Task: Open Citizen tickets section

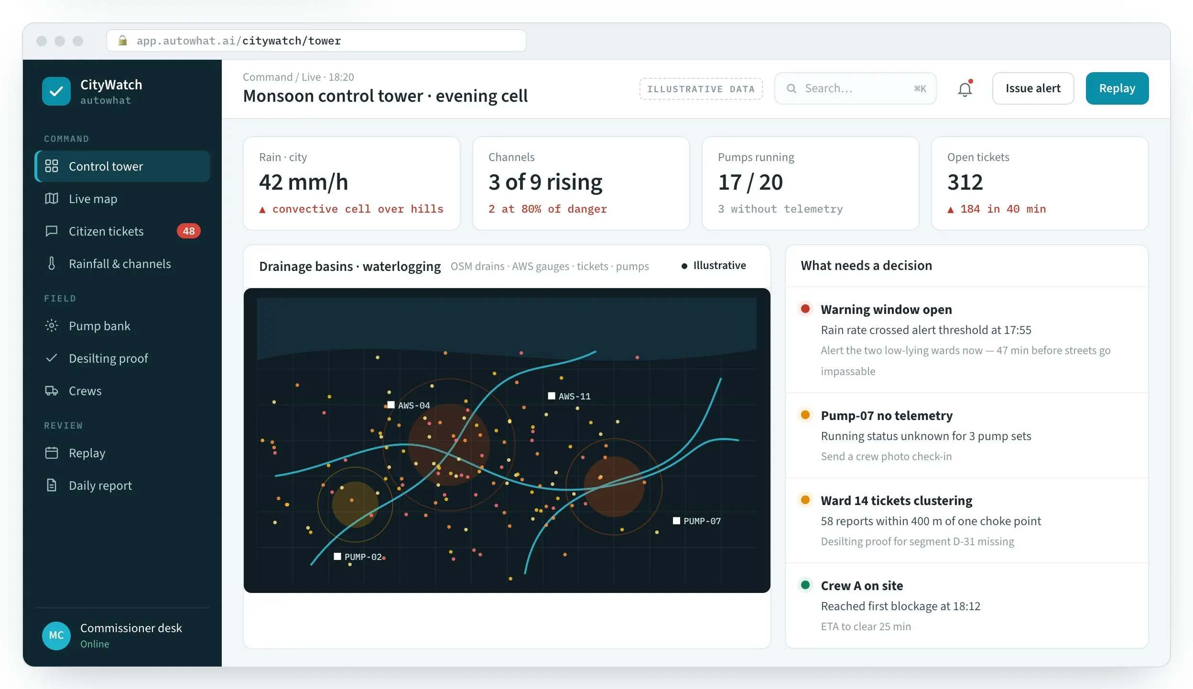Action: (x=122, y=231)
